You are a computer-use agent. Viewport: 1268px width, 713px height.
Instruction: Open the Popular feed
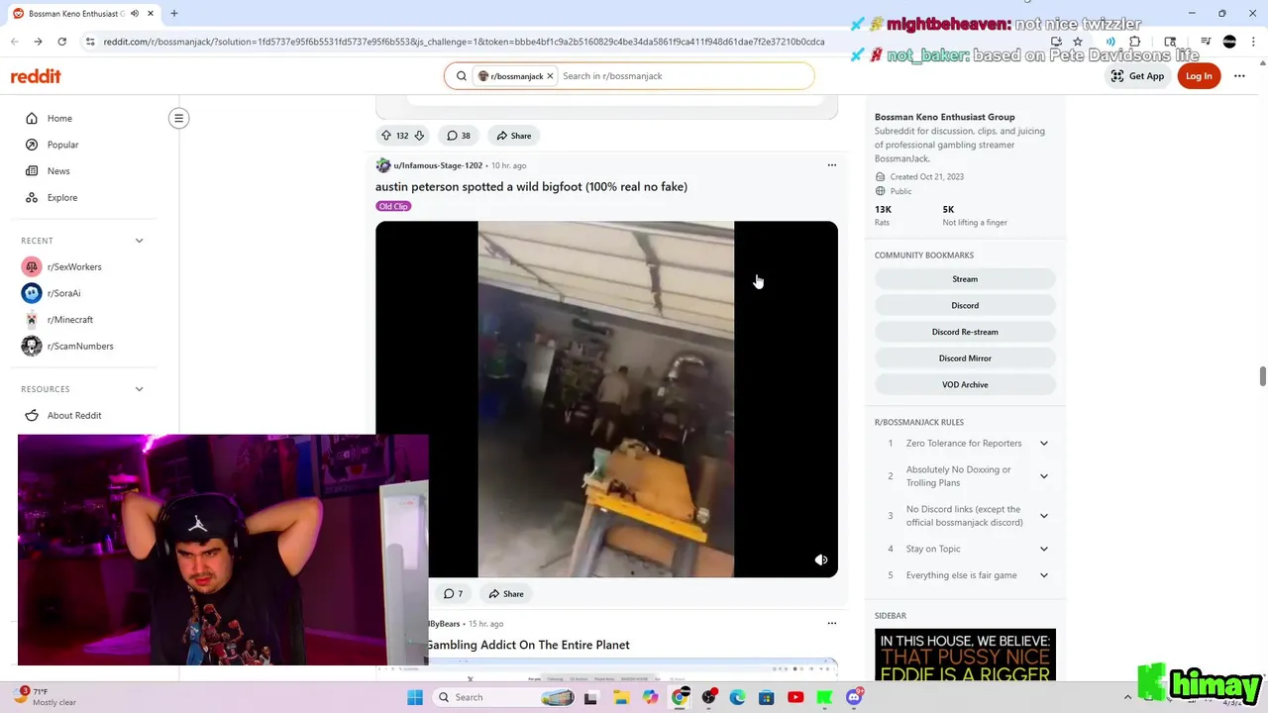pyautogui.click(x=62, y=145)
